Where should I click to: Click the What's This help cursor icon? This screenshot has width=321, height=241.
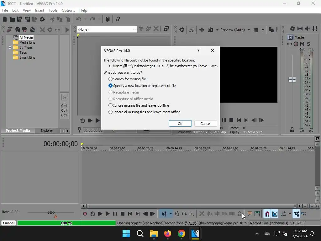click(x=118, y=19)
